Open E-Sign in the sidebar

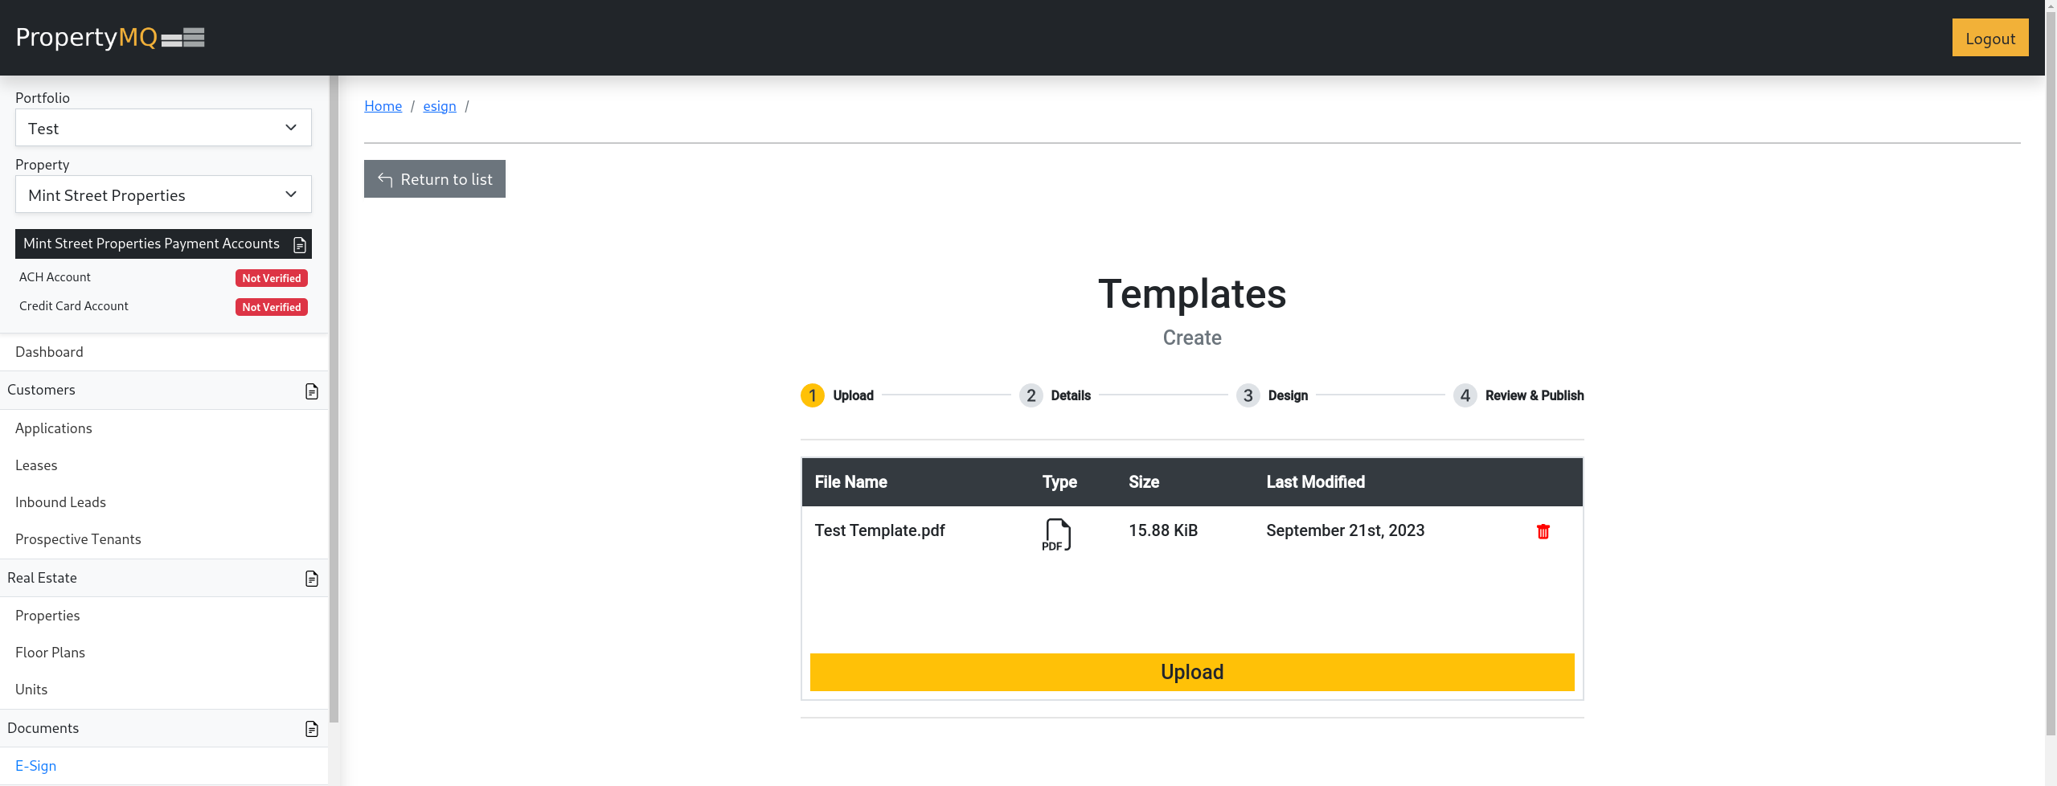pyautogui.click(x=36, y=766)
